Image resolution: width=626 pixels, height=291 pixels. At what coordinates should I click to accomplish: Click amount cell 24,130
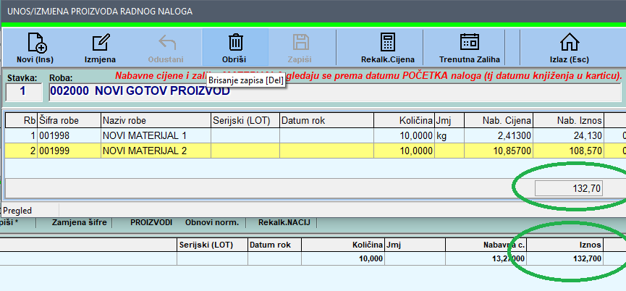click(569, 135)
